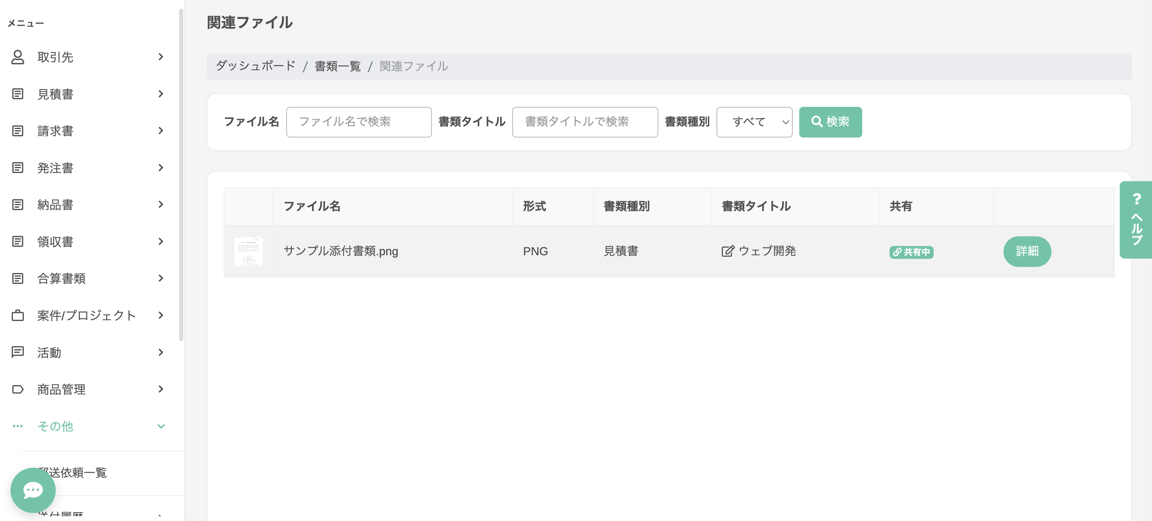Click the ファイル名 column header

312,206
